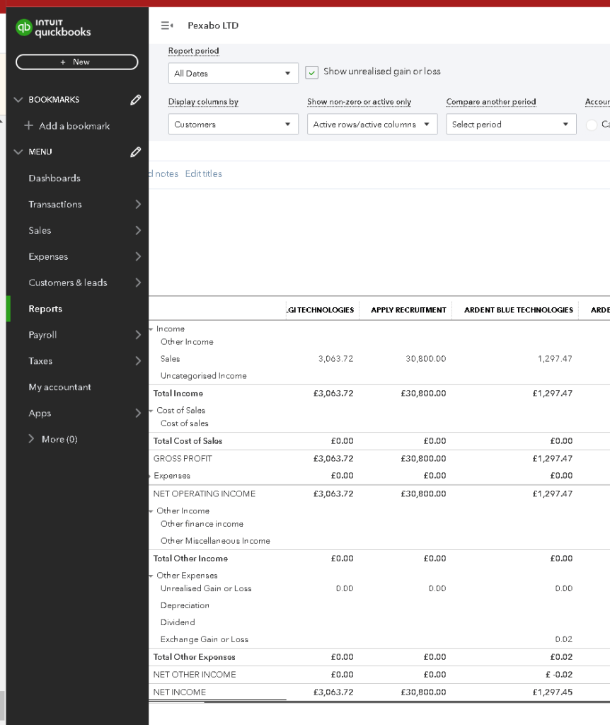
Task: Expand the Payroll submenu arrow
Action: click(x=138, y=335)
